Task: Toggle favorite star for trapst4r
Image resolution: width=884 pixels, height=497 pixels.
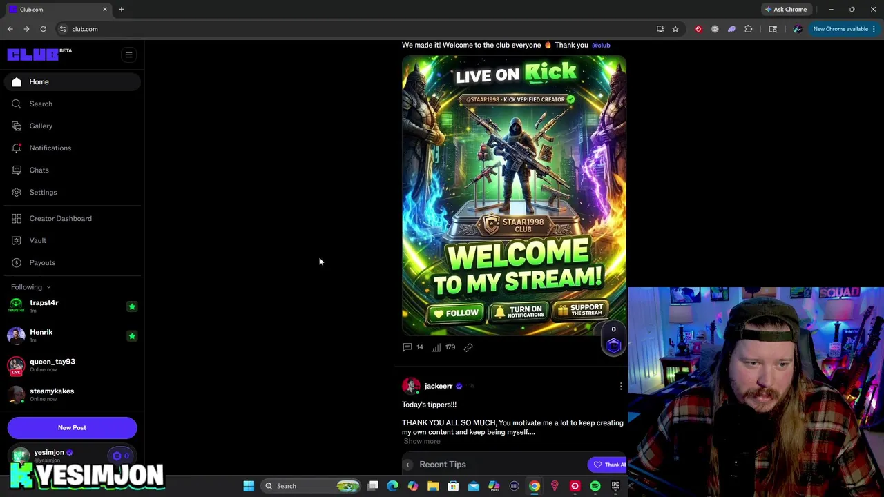Action: click(x=132, y=306)
